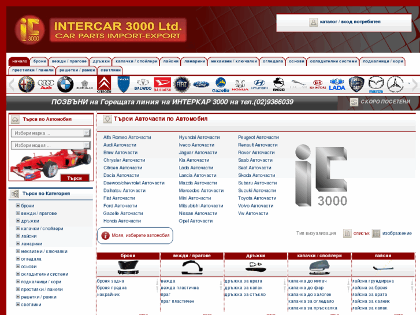
Task: Click the red Търси search button
Action: 75,178
